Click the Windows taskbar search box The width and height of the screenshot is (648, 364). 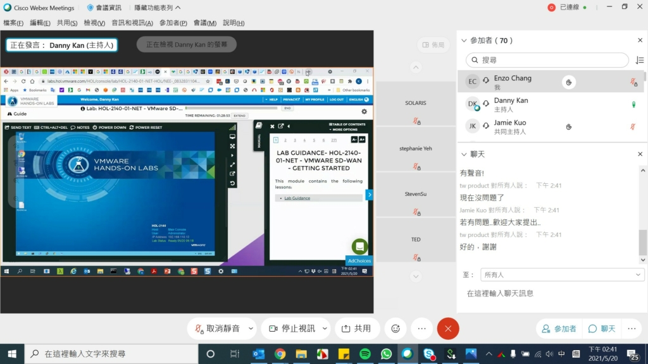coord(111,354)
